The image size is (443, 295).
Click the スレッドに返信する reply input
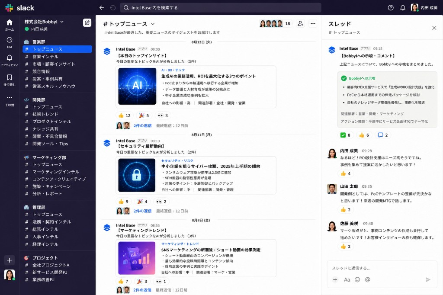(382, 268)
